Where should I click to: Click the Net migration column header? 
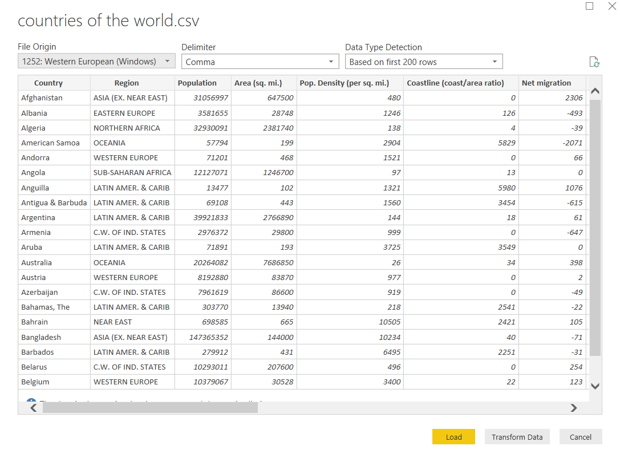(546, 83)
